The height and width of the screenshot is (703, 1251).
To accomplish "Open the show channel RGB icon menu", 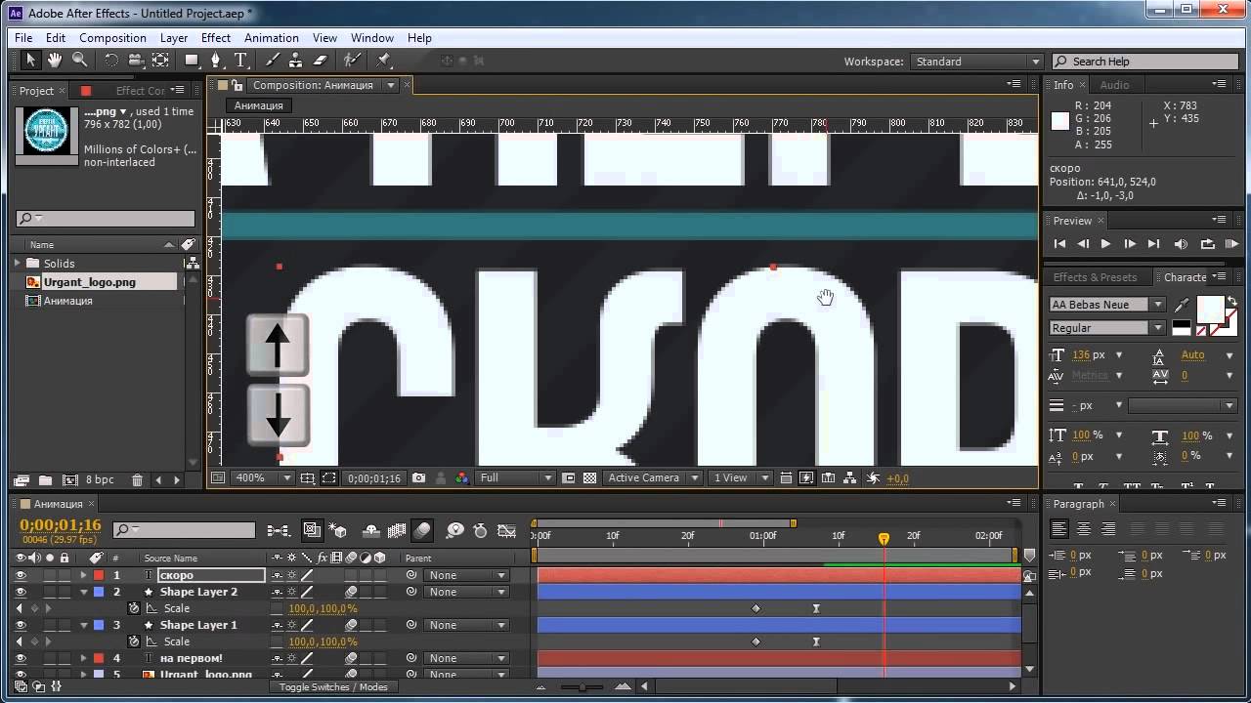I will click(461, 478).
